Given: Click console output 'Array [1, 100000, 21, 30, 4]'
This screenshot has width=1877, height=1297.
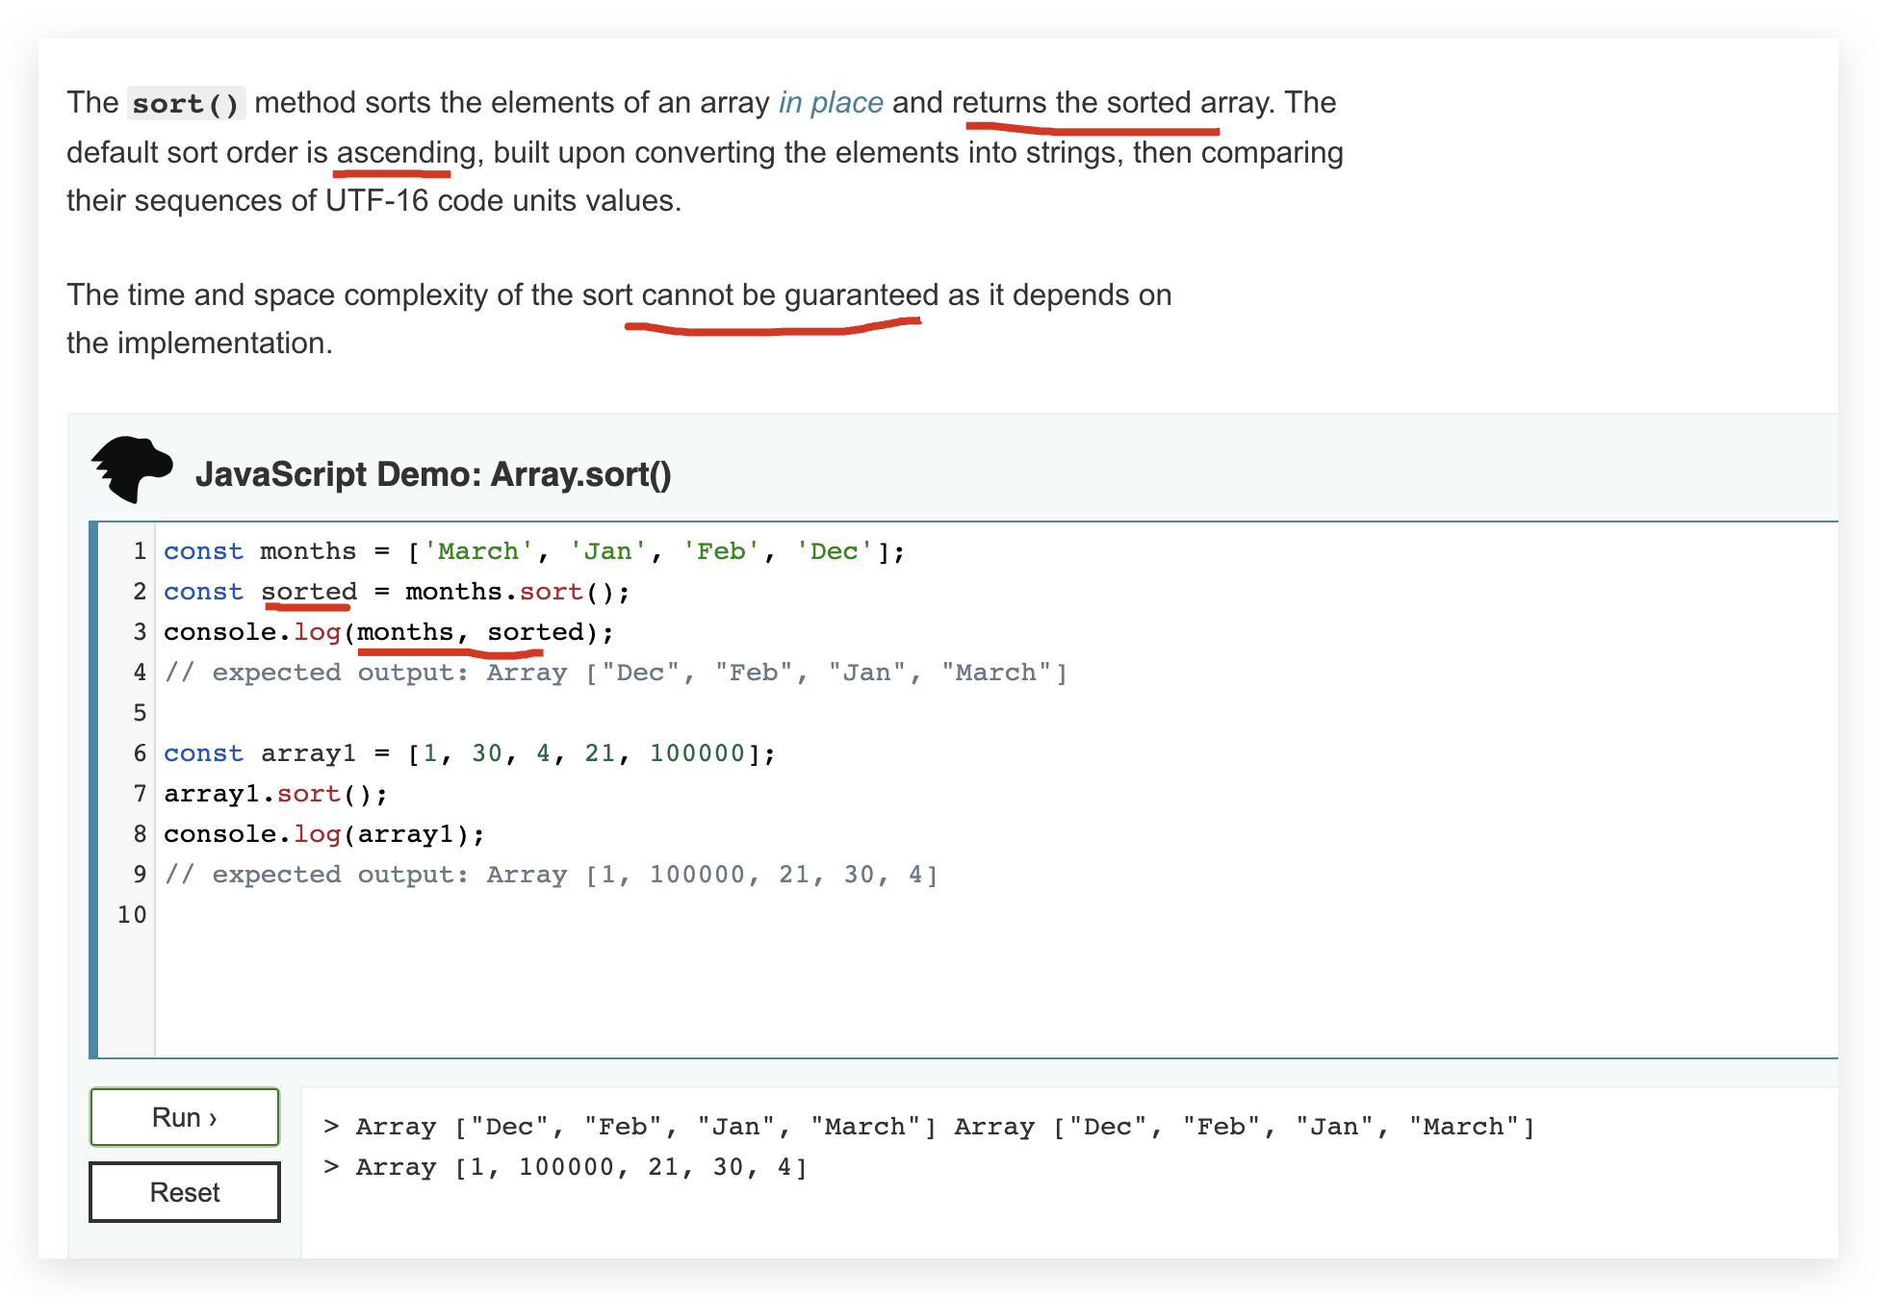Looking at the screenshot, I should point(581,1167).
